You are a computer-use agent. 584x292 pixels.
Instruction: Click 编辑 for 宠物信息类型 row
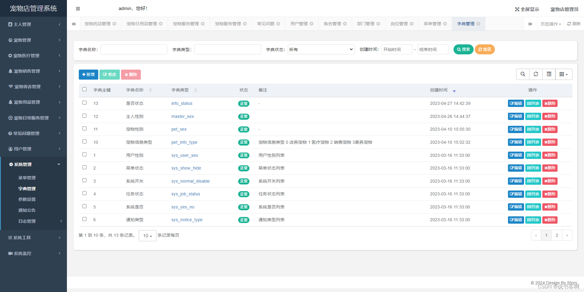516,142
